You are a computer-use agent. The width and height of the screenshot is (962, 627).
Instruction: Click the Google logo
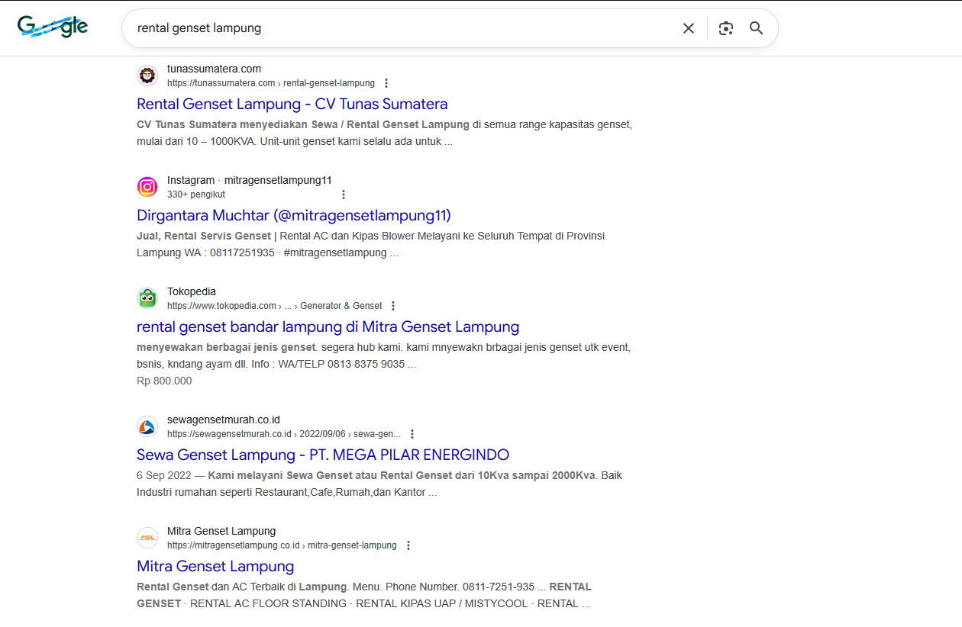click(x=53, y=27)
